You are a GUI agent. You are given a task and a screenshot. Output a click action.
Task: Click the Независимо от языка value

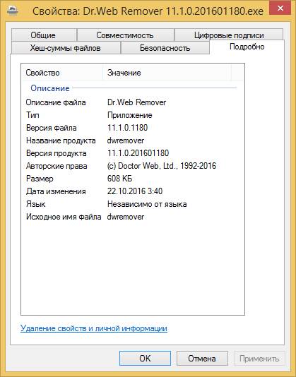pyautogui.click(x=147, y=204)
